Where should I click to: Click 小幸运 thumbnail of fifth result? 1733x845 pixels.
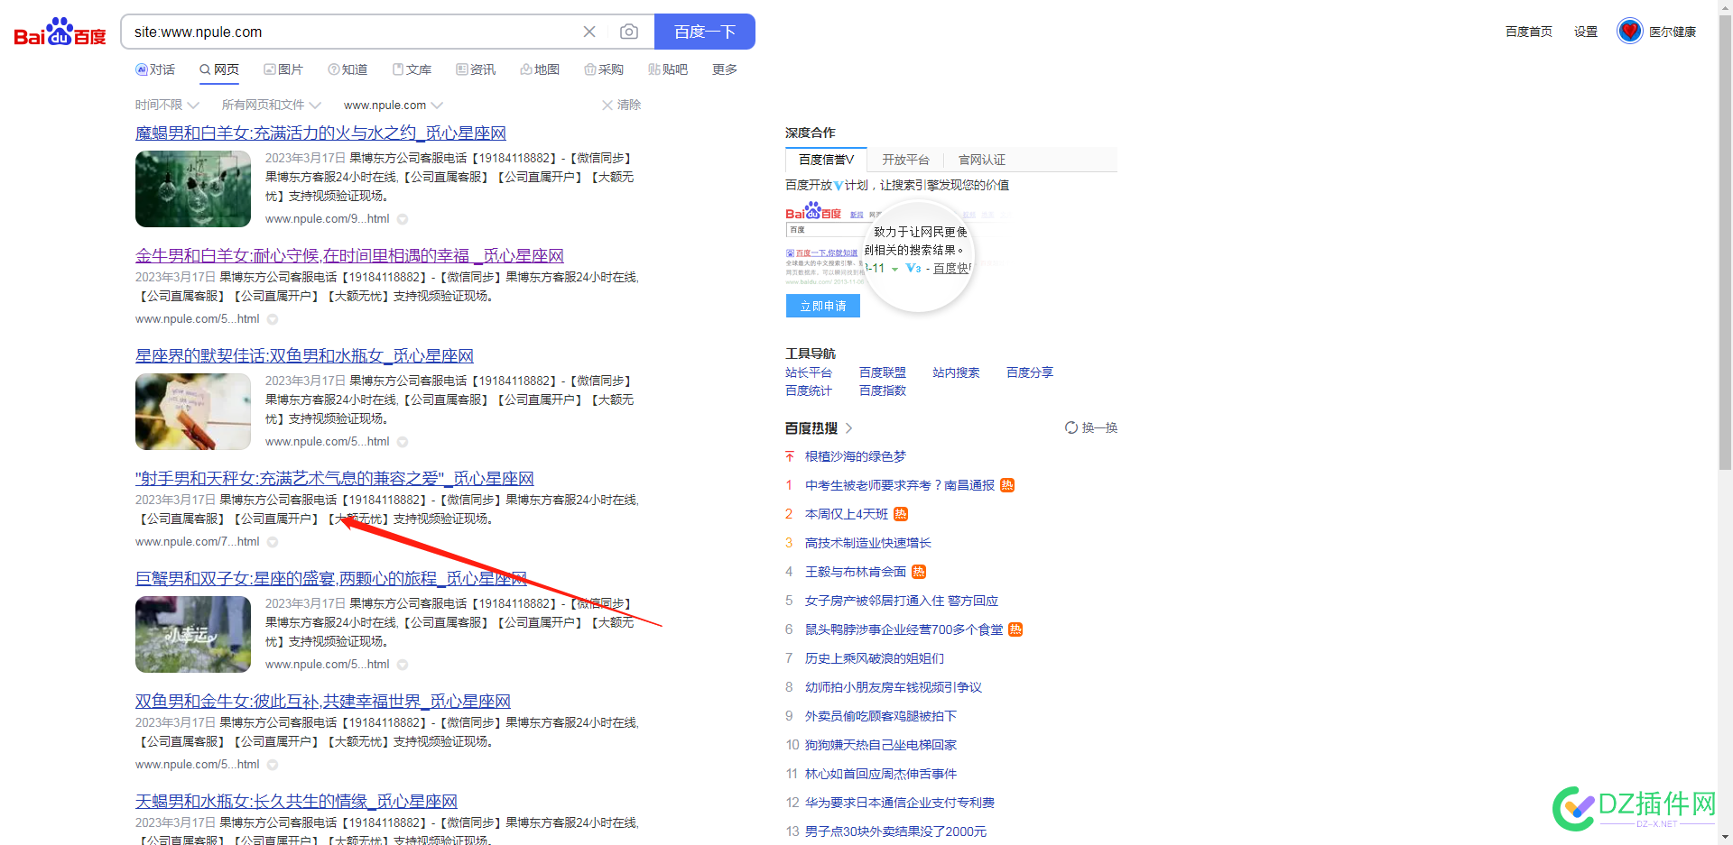[193, 634]
